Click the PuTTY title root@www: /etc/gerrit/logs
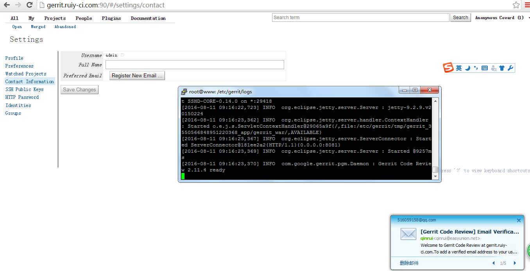Image resolution: width=530 pixels, height=271 pixels. point(220,92)
